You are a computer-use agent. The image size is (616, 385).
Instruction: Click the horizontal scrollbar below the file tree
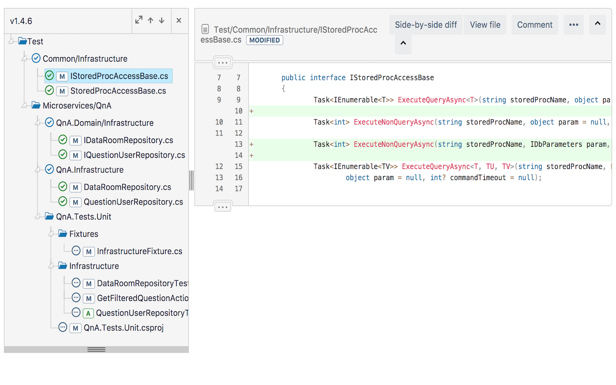tap(96, 349)
